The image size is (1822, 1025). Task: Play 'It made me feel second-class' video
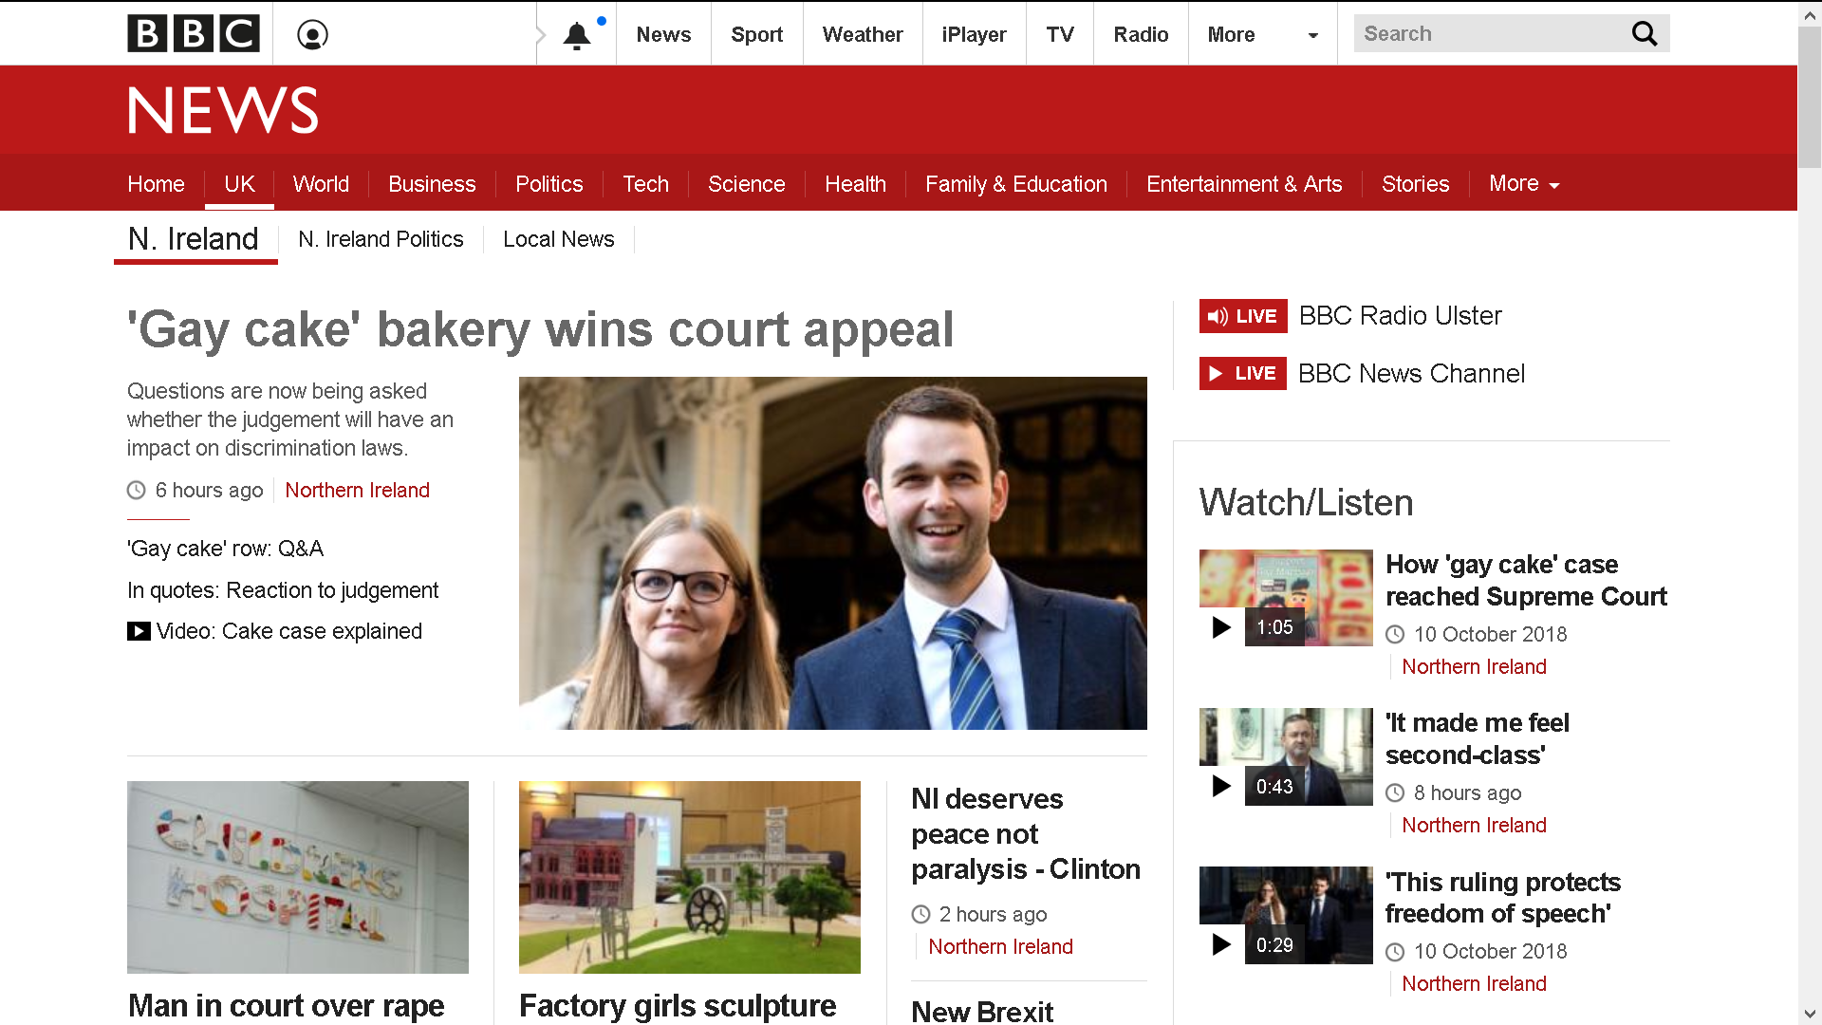tap(1286, 756)
